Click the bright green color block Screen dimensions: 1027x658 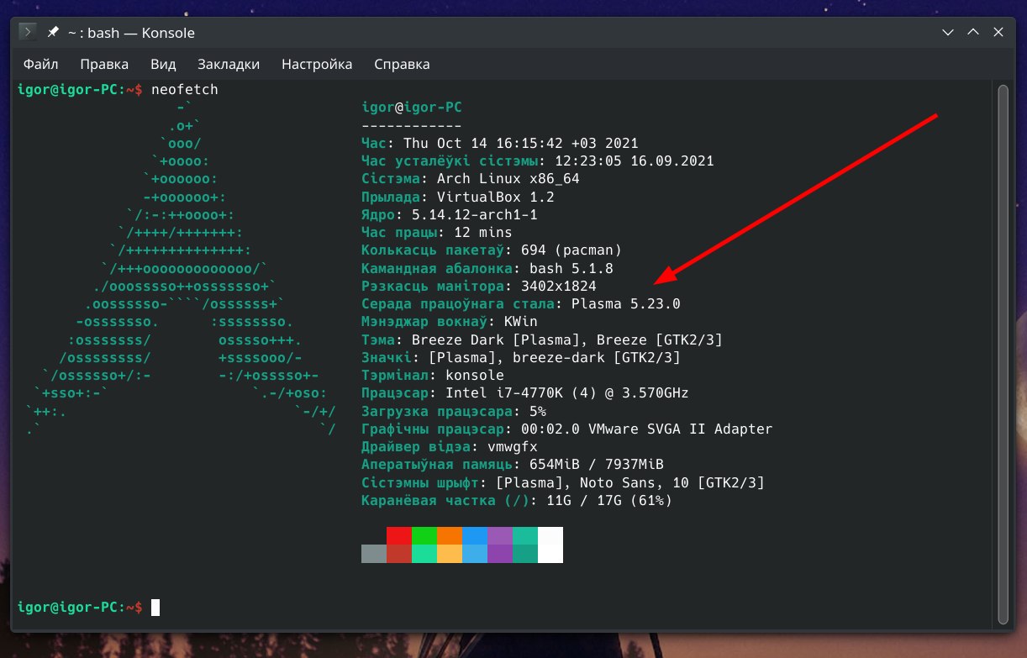(x=424, y=536)
